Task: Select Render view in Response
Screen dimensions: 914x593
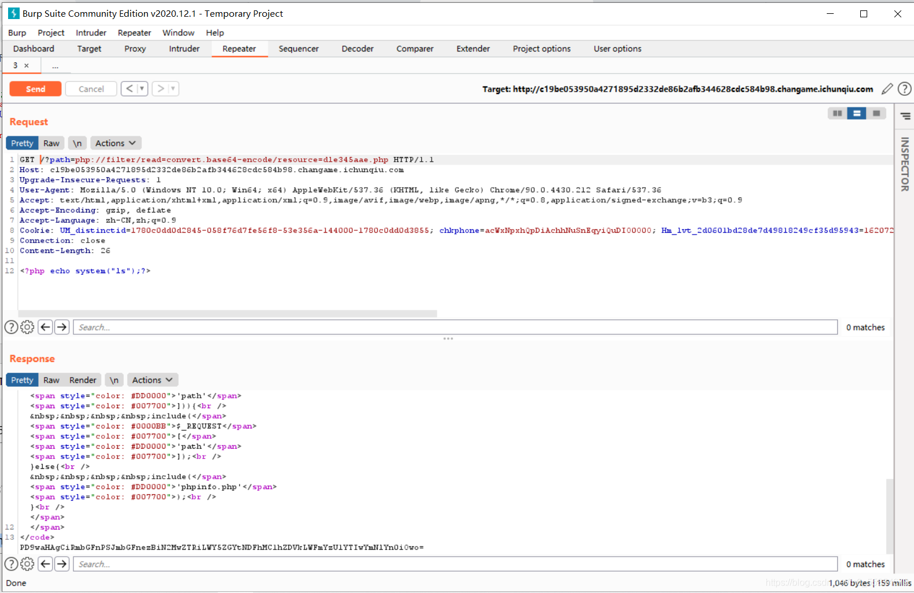Action: [83, 380]
